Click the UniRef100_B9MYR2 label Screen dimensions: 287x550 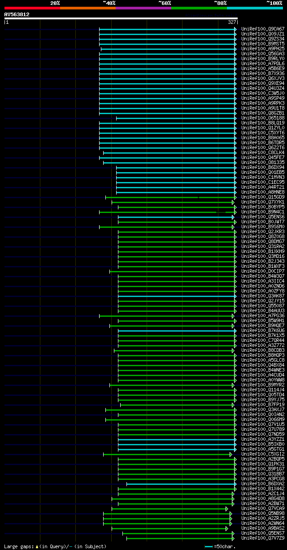click(x=263, y=385)
